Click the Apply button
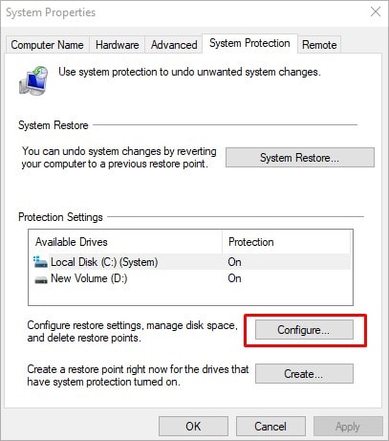389x441 pixels. tap(348, 426)
